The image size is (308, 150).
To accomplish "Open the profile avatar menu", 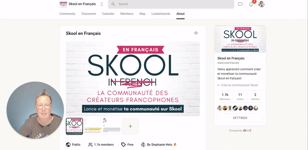I will coord(261,4).
